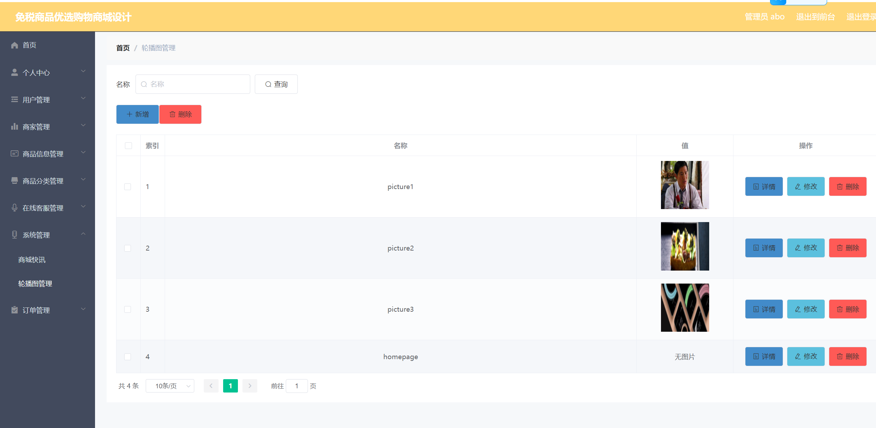
Task: Click the 名称 search input field
Action: pyautogui.click(x=193, y=84)
